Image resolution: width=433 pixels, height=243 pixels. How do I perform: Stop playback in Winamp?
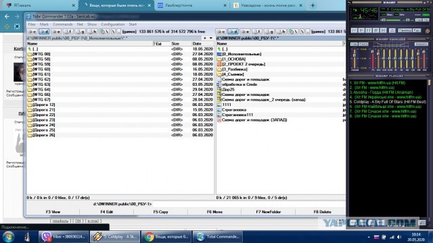tap(376, 30)
